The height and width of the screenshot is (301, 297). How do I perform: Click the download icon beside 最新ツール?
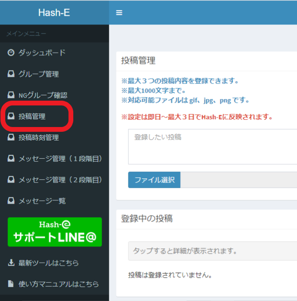tap(11, 263)
